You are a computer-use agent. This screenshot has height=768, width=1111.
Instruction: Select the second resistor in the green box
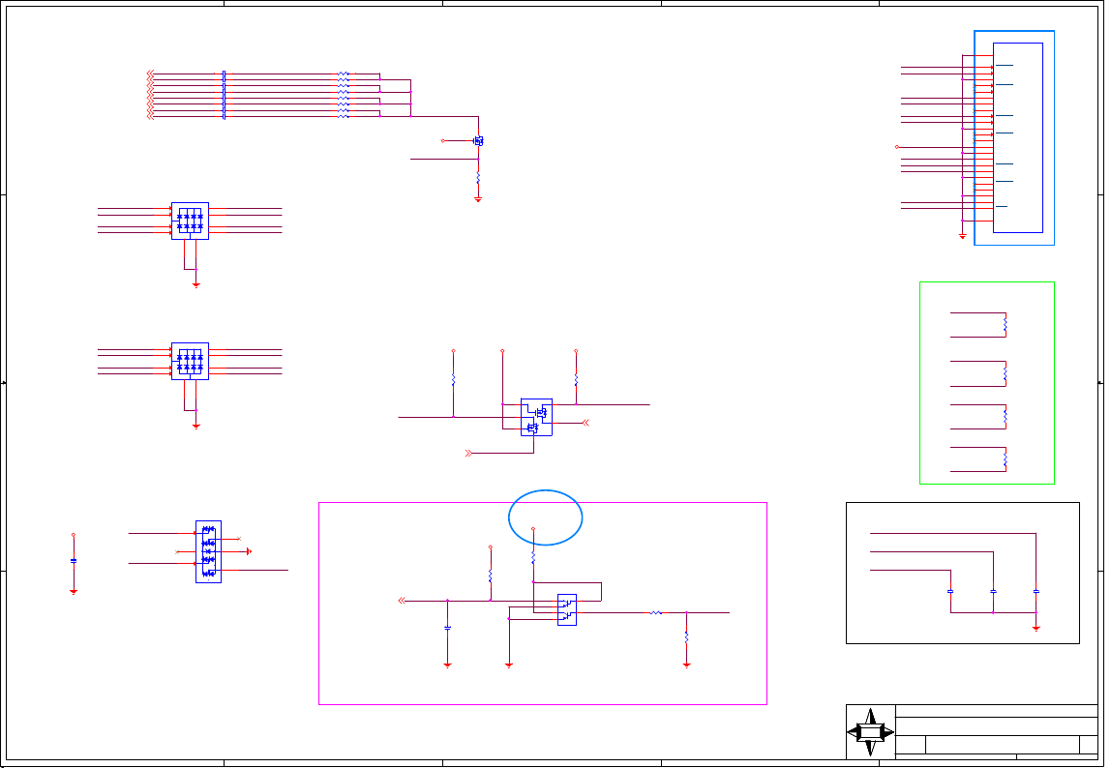pyautogui.click(x=1006, y=373)
